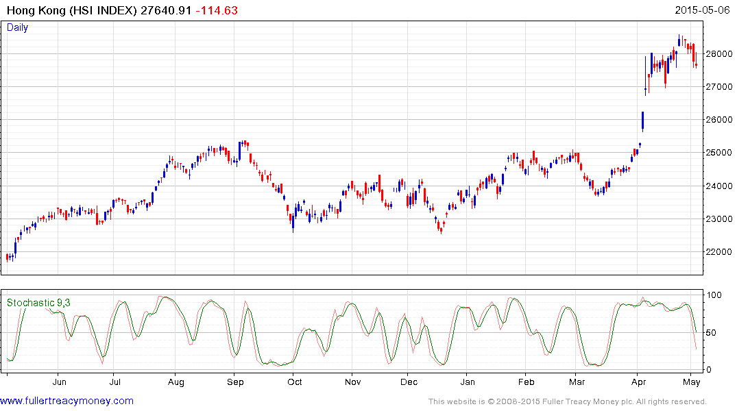This screenshot has width=737, height=411.
Task: Click the Sep month axis label
Action: [235, 382]
